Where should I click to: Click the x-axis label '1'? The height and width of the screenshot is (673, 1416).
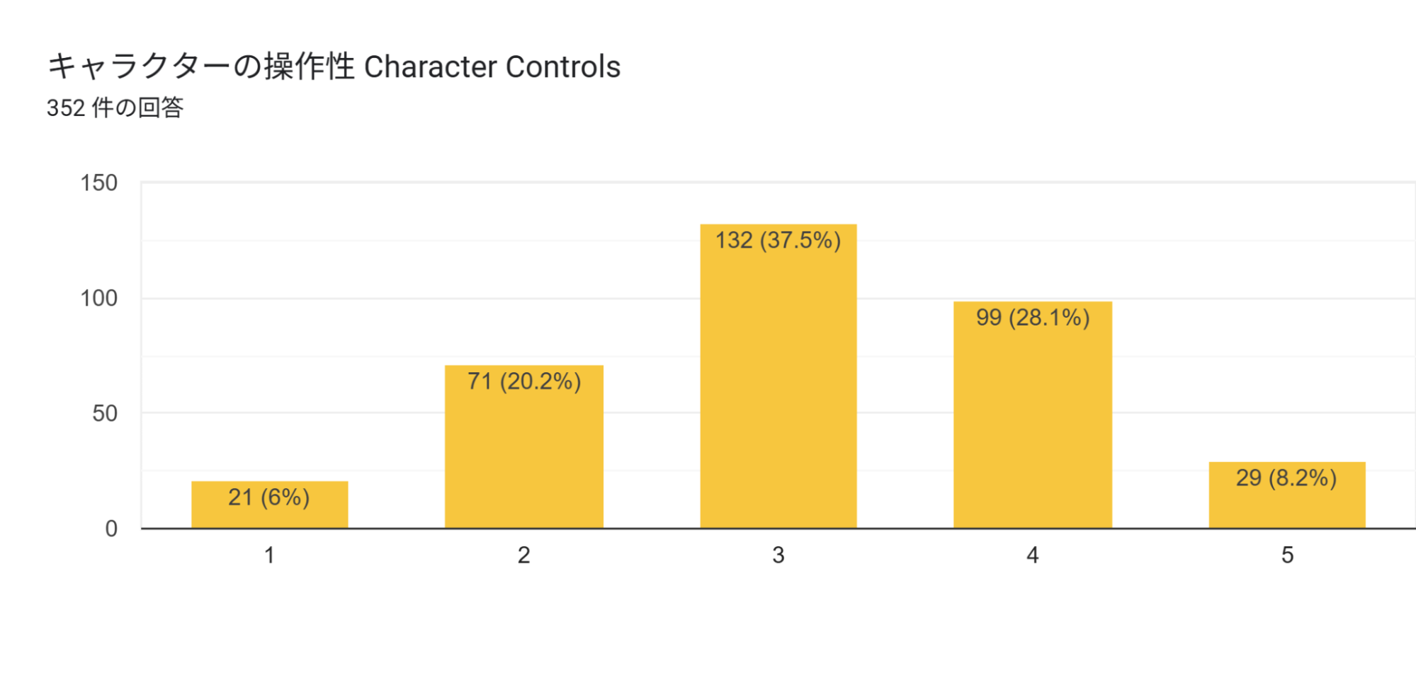(x=269, y=556)
